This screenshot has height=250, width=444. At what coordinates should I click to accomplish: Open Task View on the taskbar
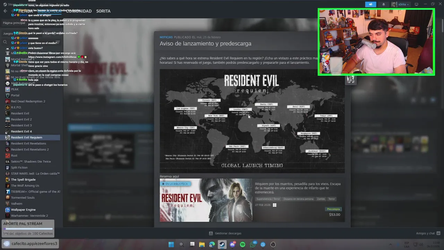point(192,244)
